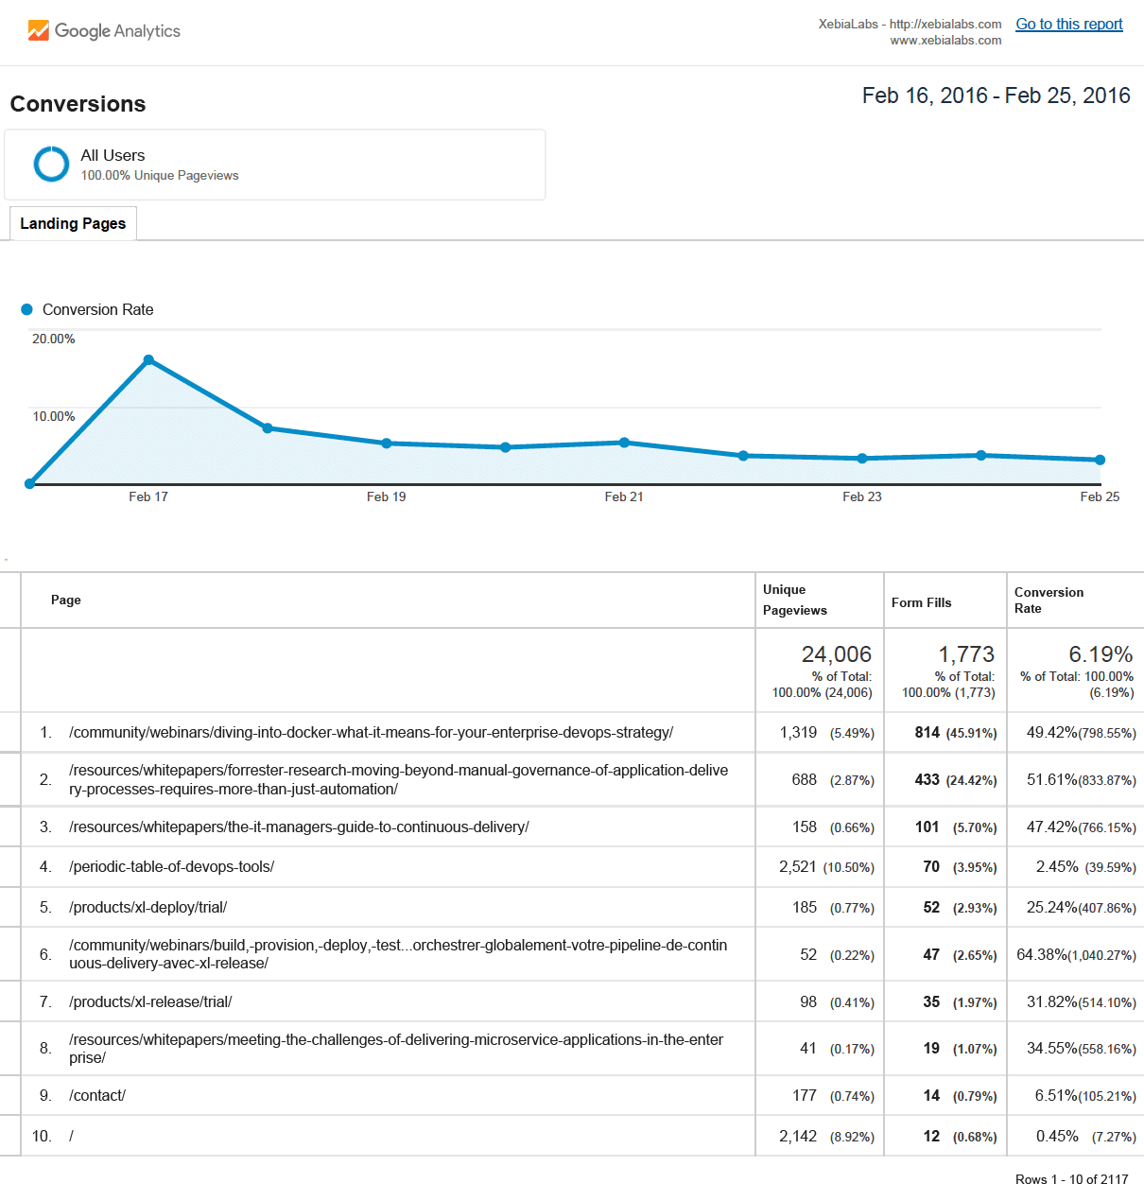Switch to the Landing Pages tab
Image resolution: width=1144 pixels, height=1201 pixels.
[x=73, y=223]
